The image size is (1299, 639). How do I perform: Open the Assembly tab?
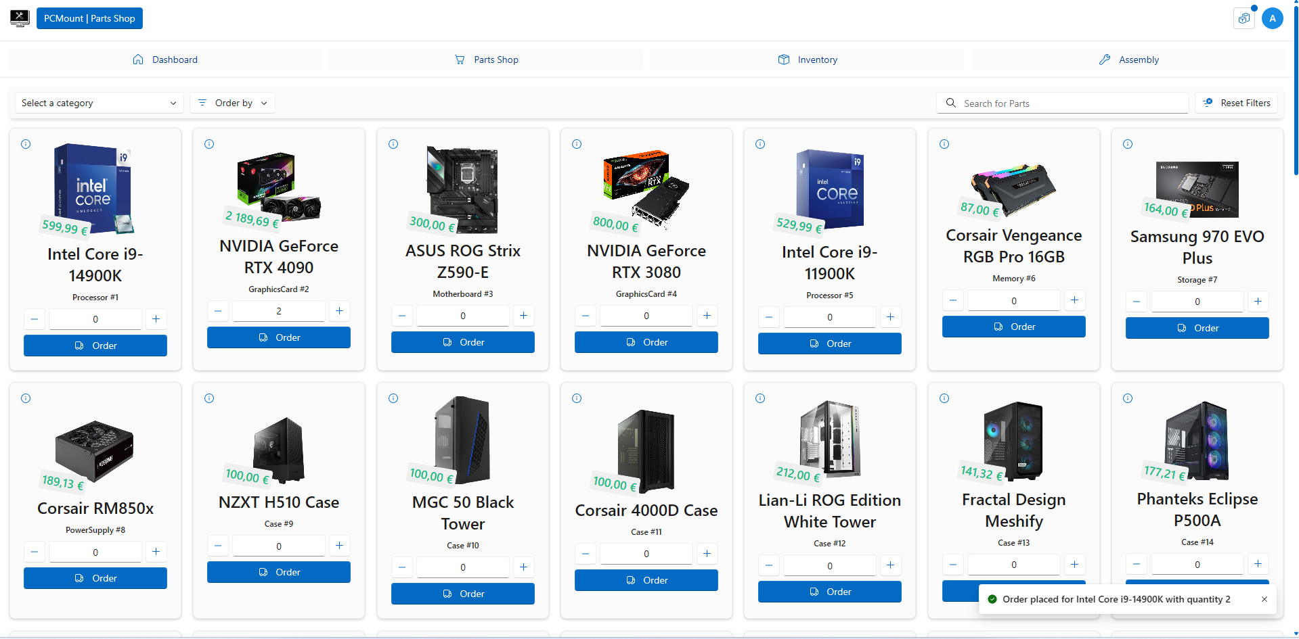point(1128,60)
